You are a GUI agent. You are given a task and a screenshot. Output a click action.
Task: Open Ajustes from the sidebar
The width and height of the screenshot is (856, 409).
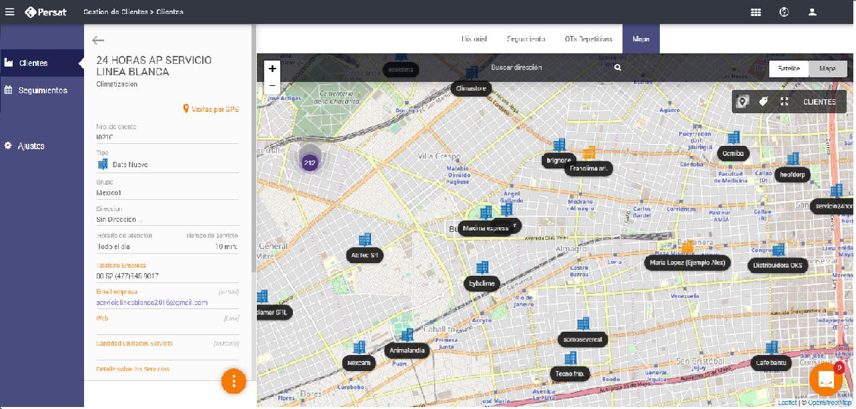pos(30,145)
